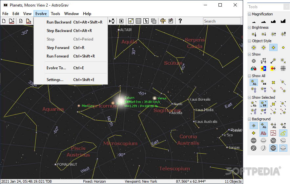290x184 pixels.
Task: Collapse the Show All section
Action: tap(250, 76)
